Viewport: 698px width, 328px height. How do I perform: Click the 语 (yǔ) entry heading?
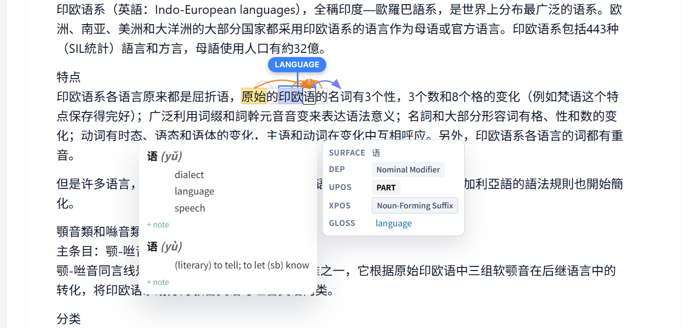click(x=164, y=157)
